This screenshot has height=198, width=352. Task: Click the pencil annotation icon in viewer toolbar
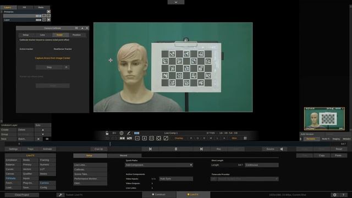(x=129, y=133)
